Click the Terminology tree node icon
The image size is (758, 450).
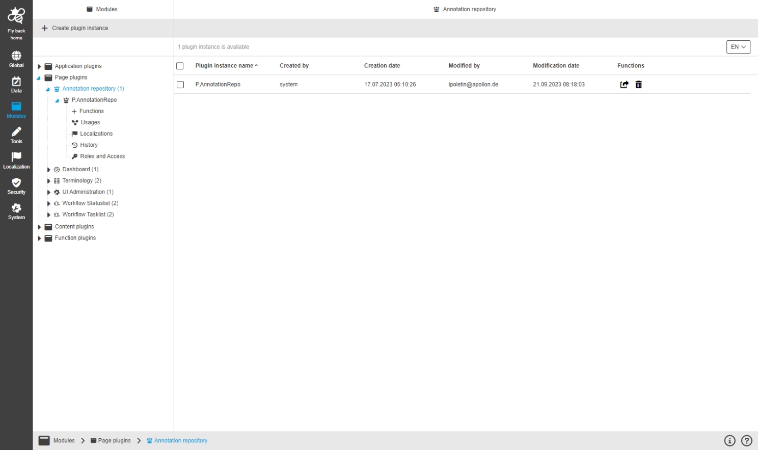click(x=57, y=181)
